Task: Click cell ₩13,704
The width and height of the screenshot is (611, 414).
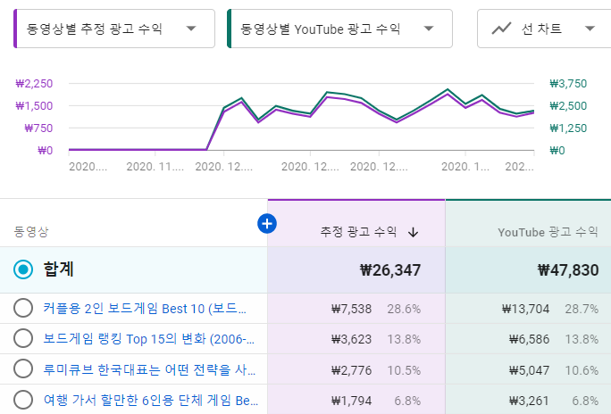Action: click(525, 309)
